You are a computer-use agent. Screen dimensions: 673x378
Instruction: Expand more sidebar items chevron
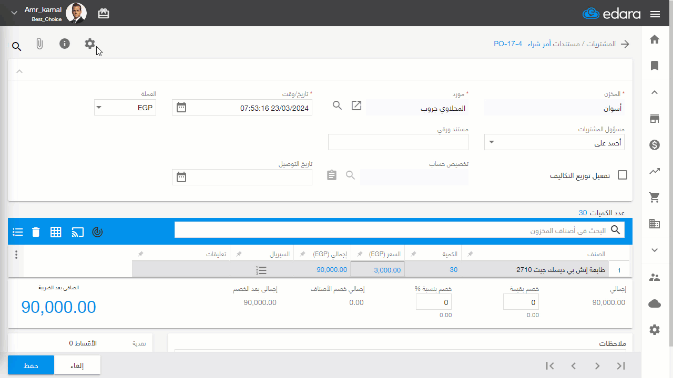(x=655, y=250)
